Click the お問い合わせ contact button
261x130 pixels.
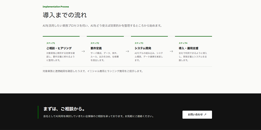[197, 114]
